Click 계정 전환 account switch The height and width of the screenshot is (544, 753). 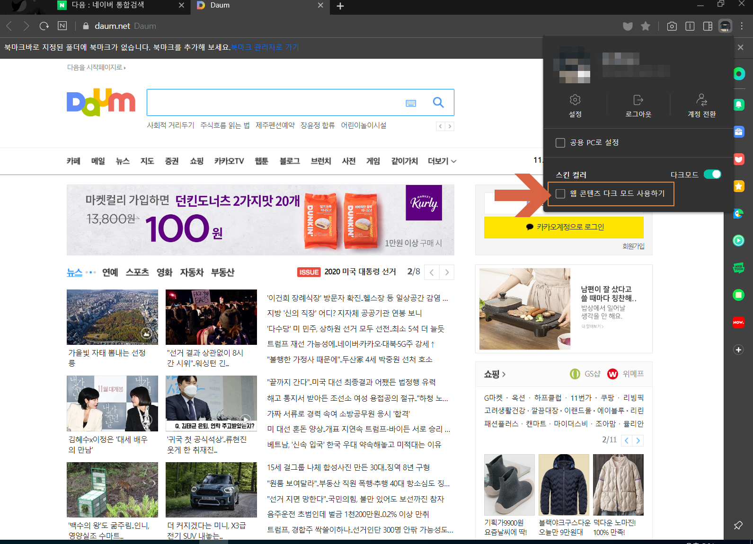click(701, 105)
